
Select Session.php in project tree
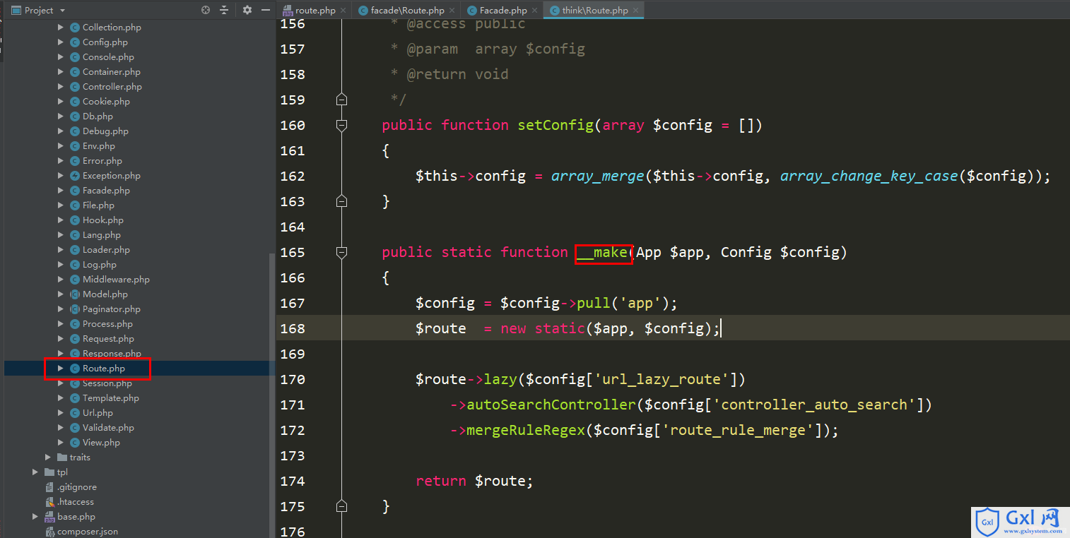coord(107,383)
